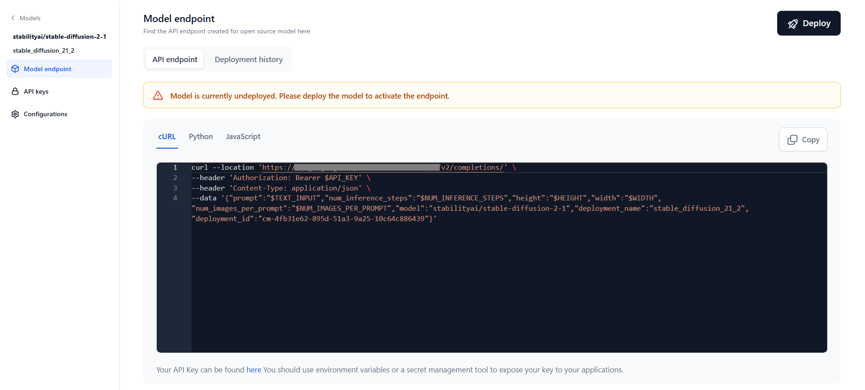
Task: Click stabilityai/stable-diffusion-2-1 model name
Action: click(x=59, y=36)
